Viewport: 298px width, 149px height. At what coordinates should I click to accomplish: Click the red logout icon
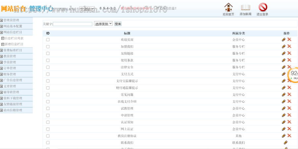point(263,7)
